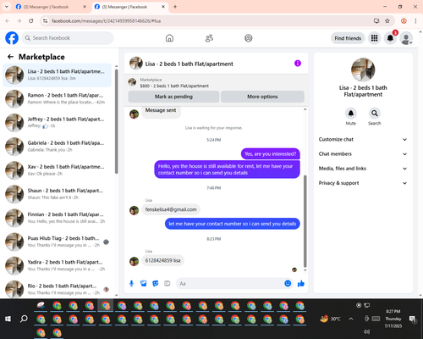Close the first Messenger browser tab

click(x=85, y=7)
